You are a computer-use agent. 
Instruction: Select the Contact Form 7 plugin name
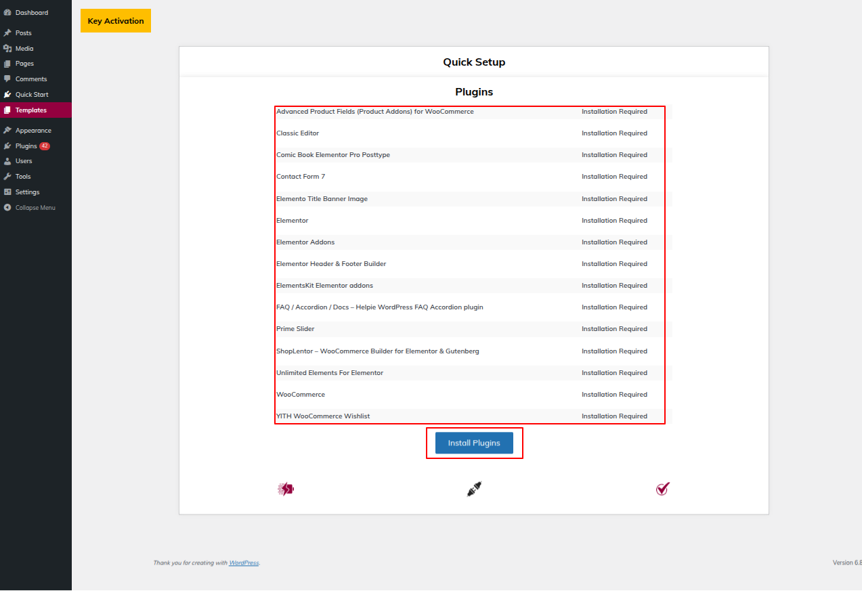pos(301,177)
